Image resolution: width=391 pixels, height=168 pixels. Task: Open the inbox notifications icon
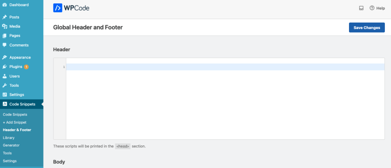(361, 8)
